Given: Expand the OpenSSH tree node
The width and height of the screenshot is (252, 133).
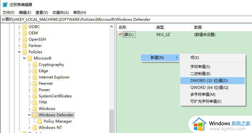Looking at the screenshot, I should [20, 39].
